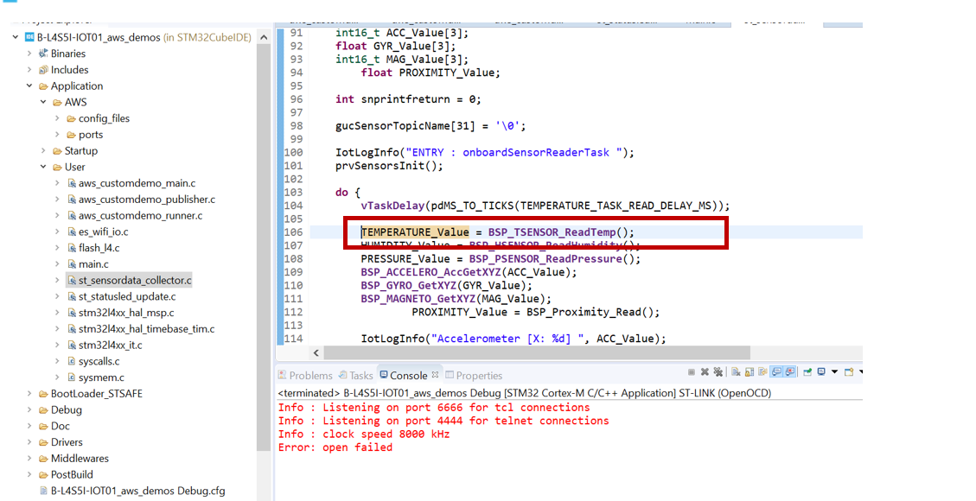Click the project icon of B-L4S5I-IOT01_aws_demos

29,37
